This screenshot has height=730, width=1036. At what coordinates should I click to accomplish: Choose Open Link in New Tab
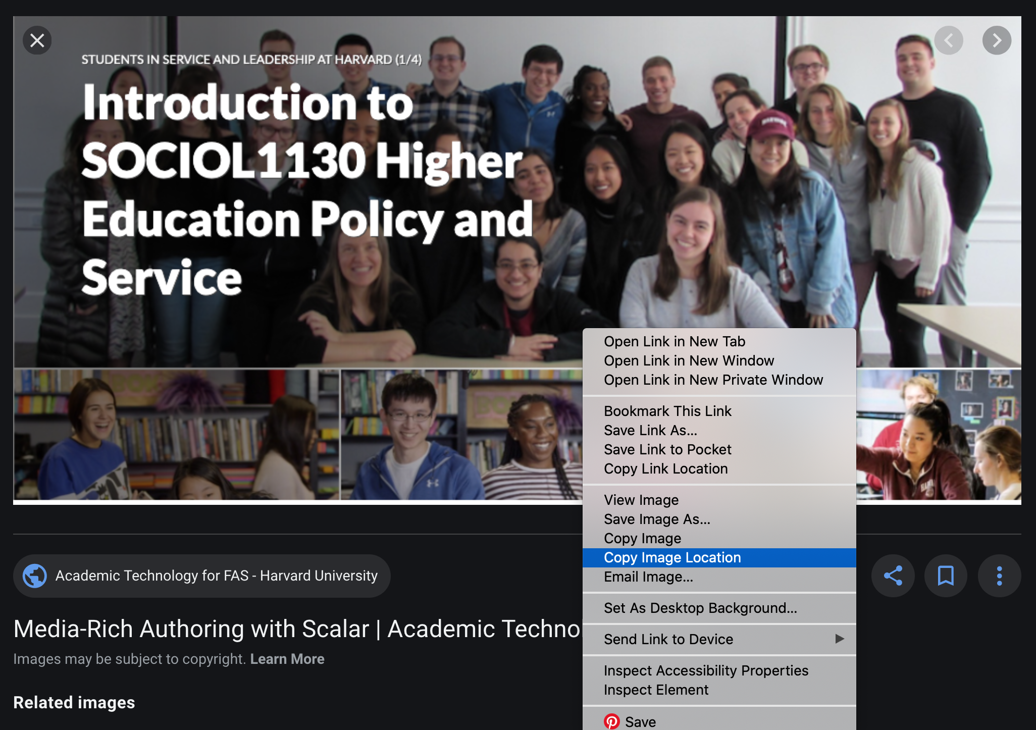(x=674, y=341)
